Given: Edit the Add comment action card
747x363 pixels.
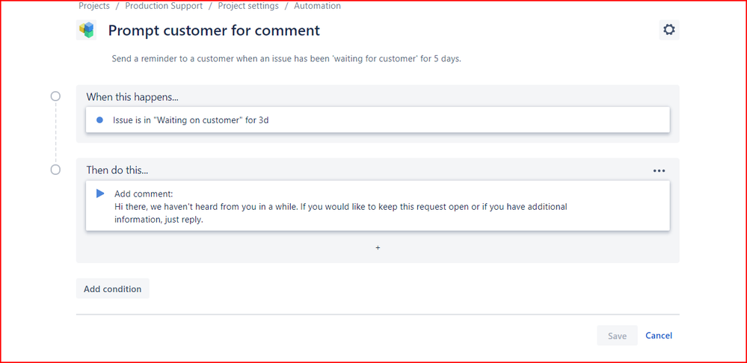Looking at the screenshot, I should (378, 205).
